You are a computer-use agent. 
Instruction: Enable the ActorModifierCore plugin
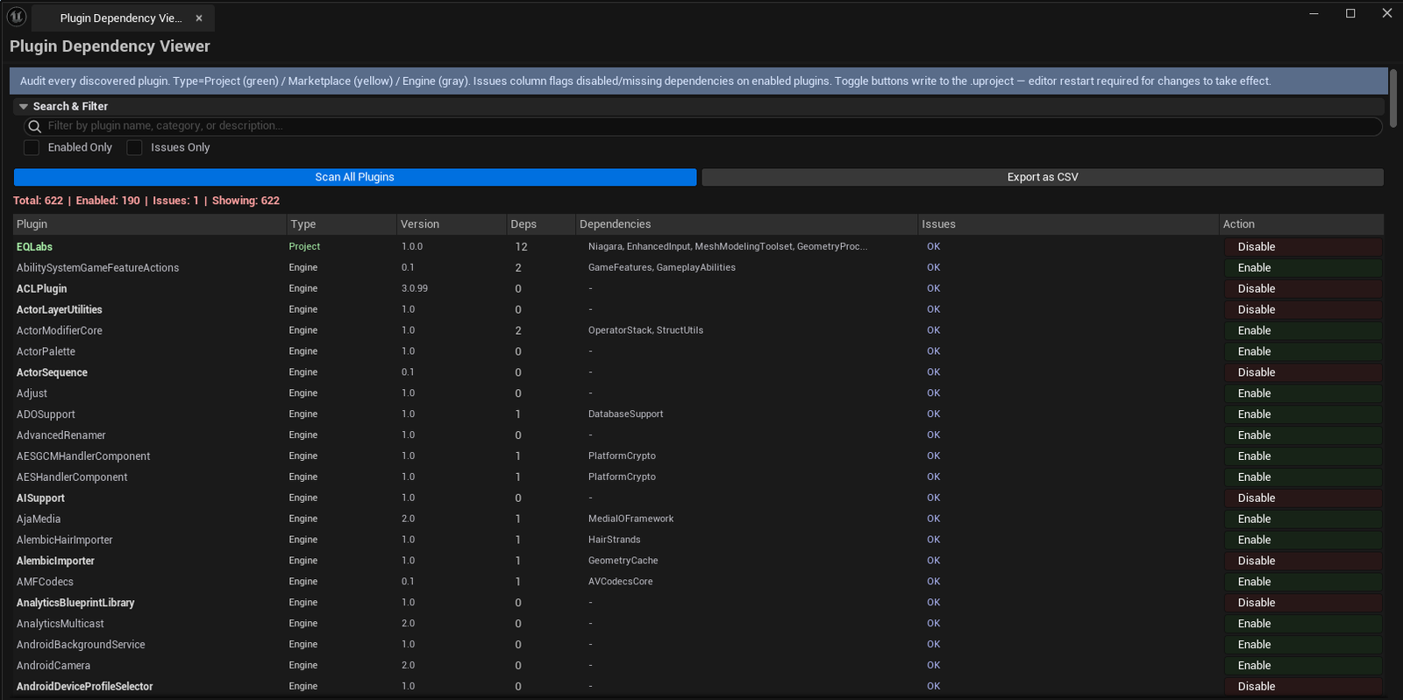pos(1303,331)
